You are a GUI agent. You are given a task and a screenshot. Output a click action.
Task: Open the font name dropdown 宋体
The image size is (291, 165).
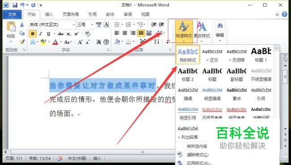click(x=74, y=25)
